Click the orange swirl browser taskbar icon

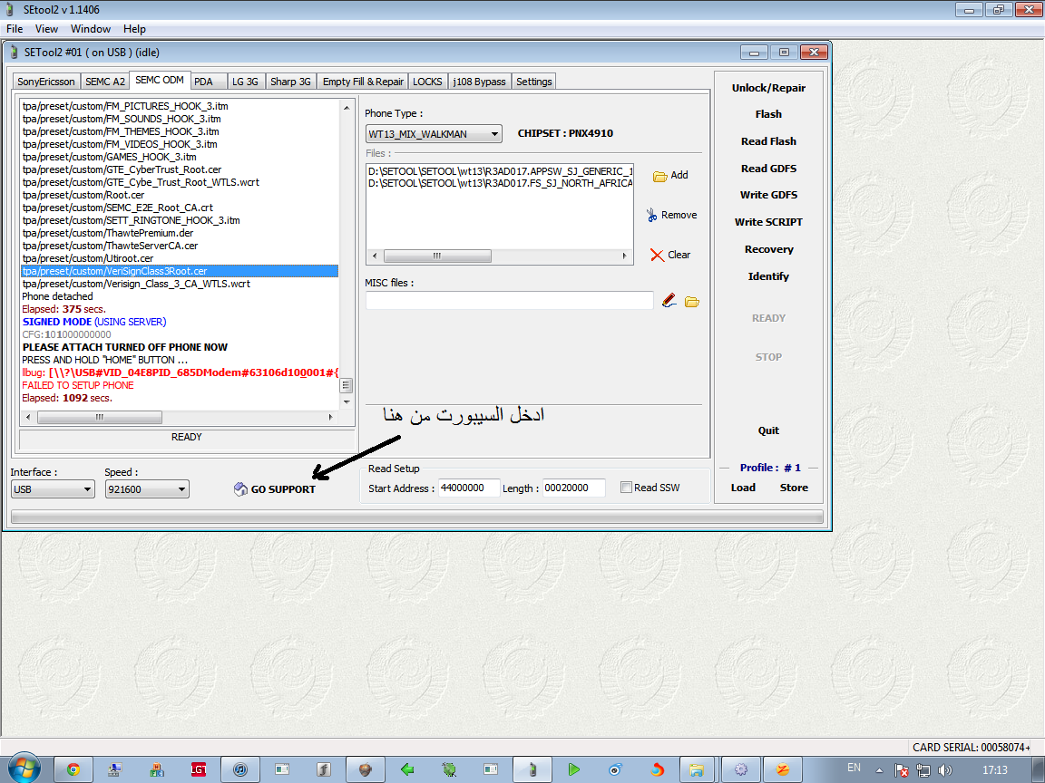coord(657,769)
